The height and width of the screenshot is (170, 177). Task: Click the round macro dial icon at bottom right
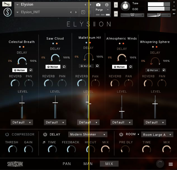[160, 164]
